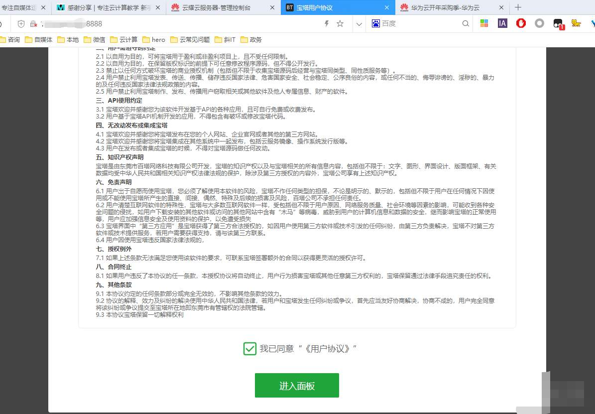595x414 pixels.
Task: Click clause 3.2 about 宝塔API机制 applications
Action: (x=191, y=116)
